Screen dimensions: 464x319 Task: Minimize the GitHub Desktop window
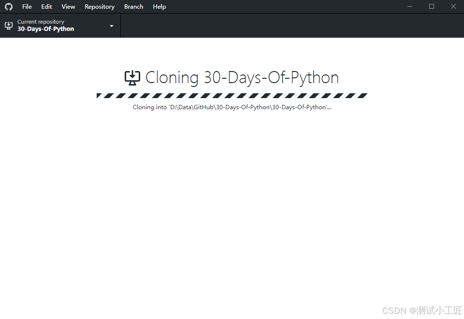coord(410,6)
